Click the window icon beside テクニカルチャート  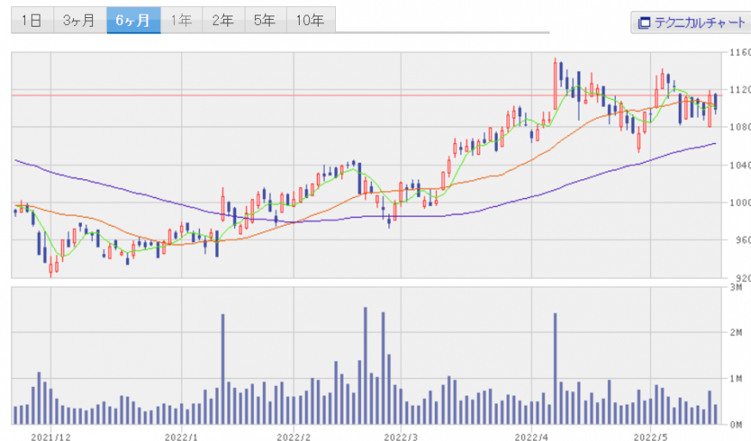click(643, 23)
